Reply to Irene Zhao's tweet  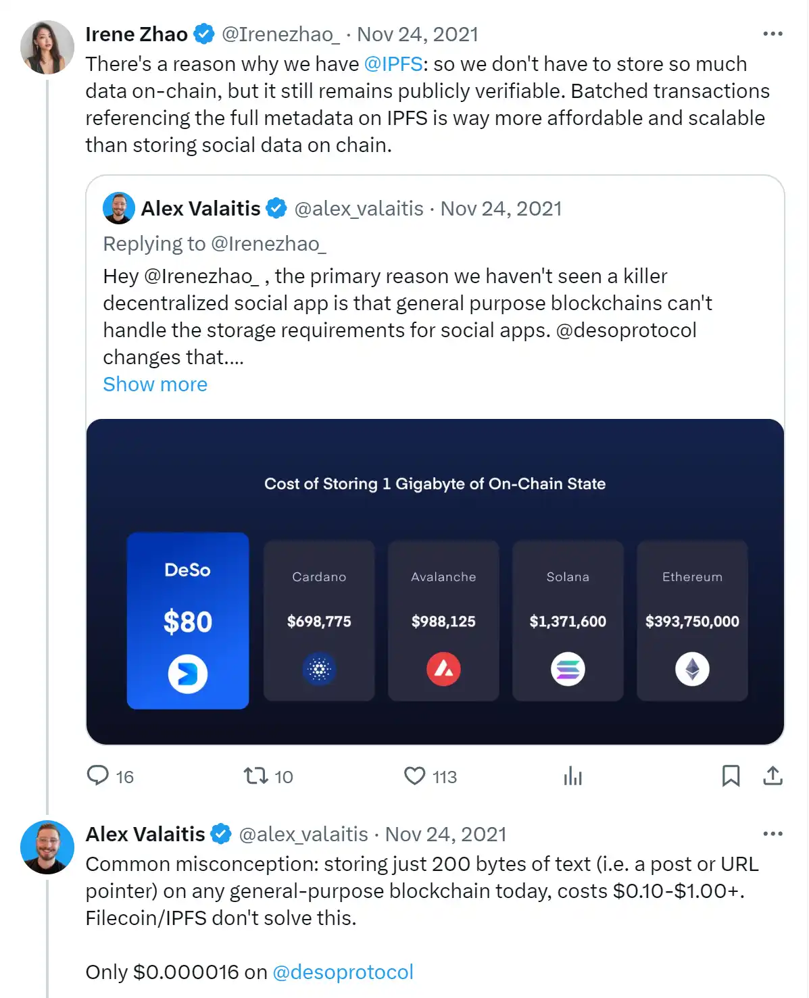98,776
